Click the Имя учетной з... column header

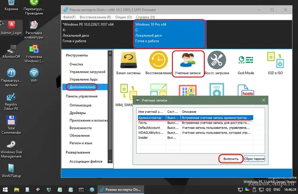pos(151,112)
